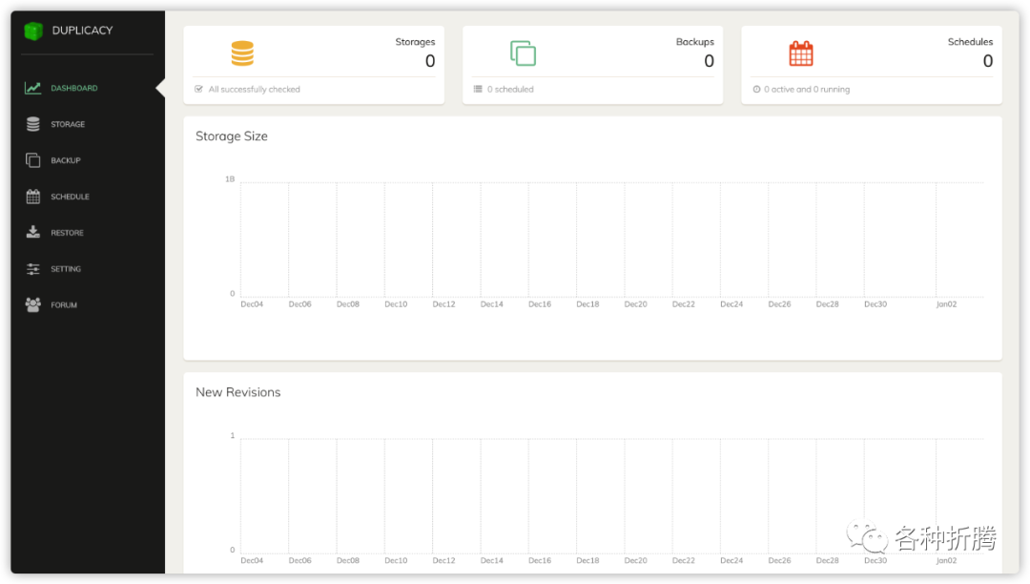1030x584 pixels.
Task: Click Dec10 label on New Revisions chart
Action: pos(396,560)
